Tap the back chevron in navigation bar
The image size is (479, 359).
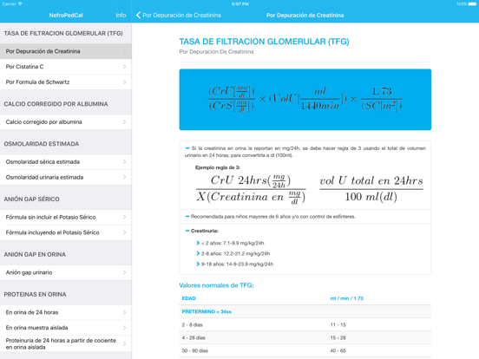tap(138, 16)
